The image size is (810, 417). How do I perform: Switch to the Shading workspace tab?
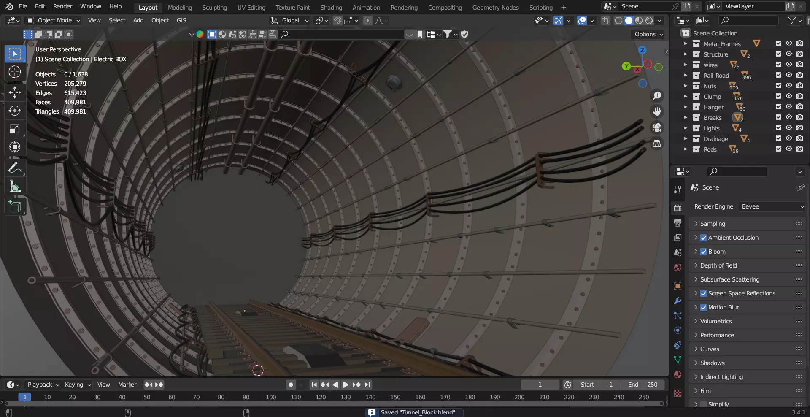(331, 7)
